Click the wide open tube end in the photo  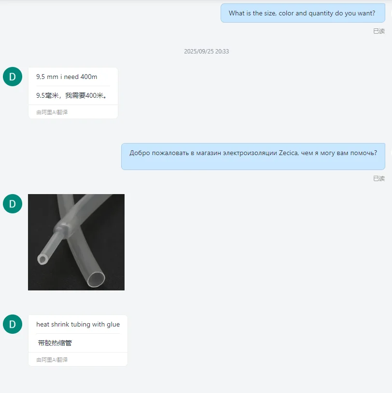coord(96,279)
